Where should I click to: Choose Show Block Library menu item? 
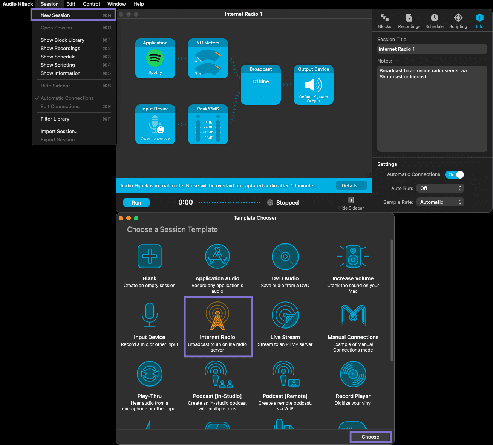[74, 40]
